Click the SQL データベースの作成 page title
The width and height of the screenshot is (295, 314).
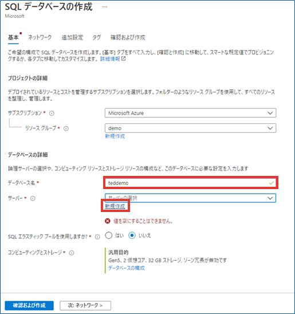click(x=49, y=7)
